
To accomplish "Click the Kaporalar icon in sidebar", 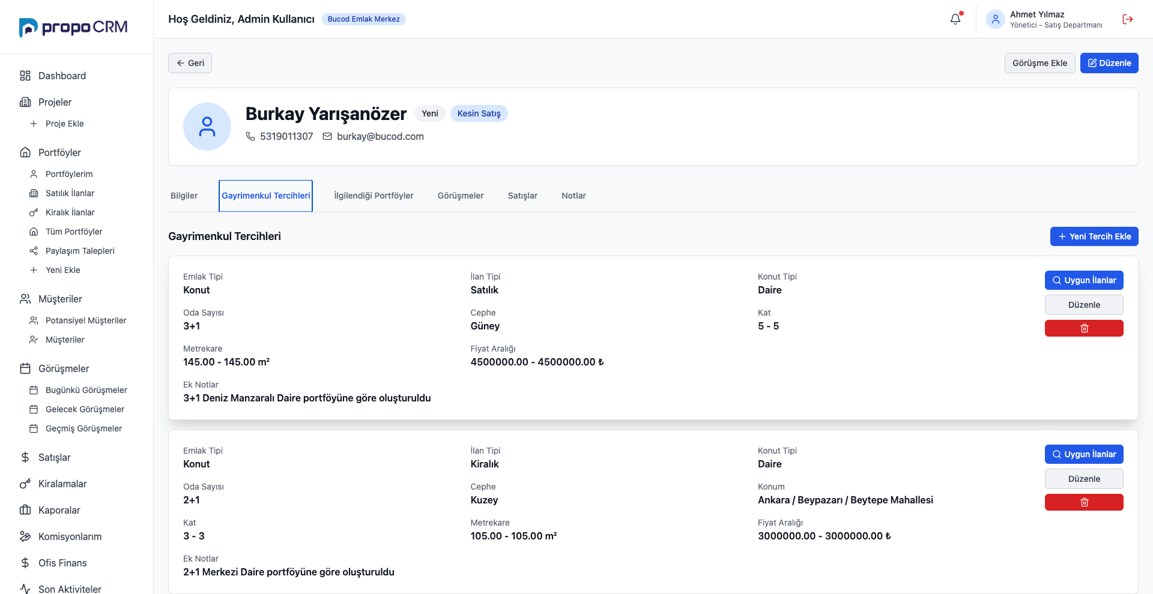I will (x=25, y=510).
